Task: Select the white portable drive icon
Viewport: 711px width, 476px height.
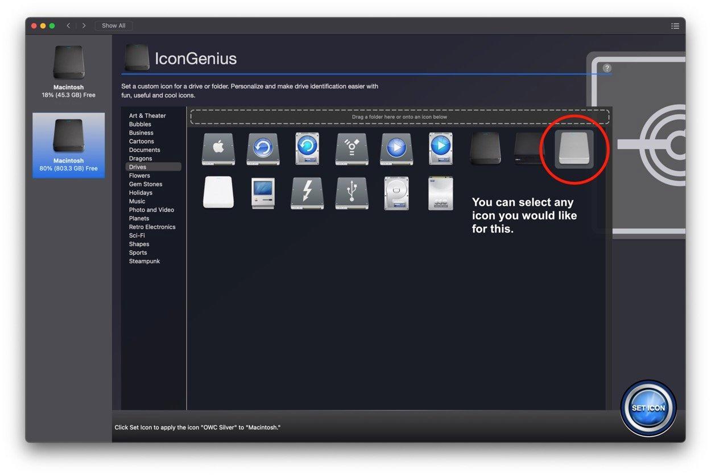Action: point(218,193)
